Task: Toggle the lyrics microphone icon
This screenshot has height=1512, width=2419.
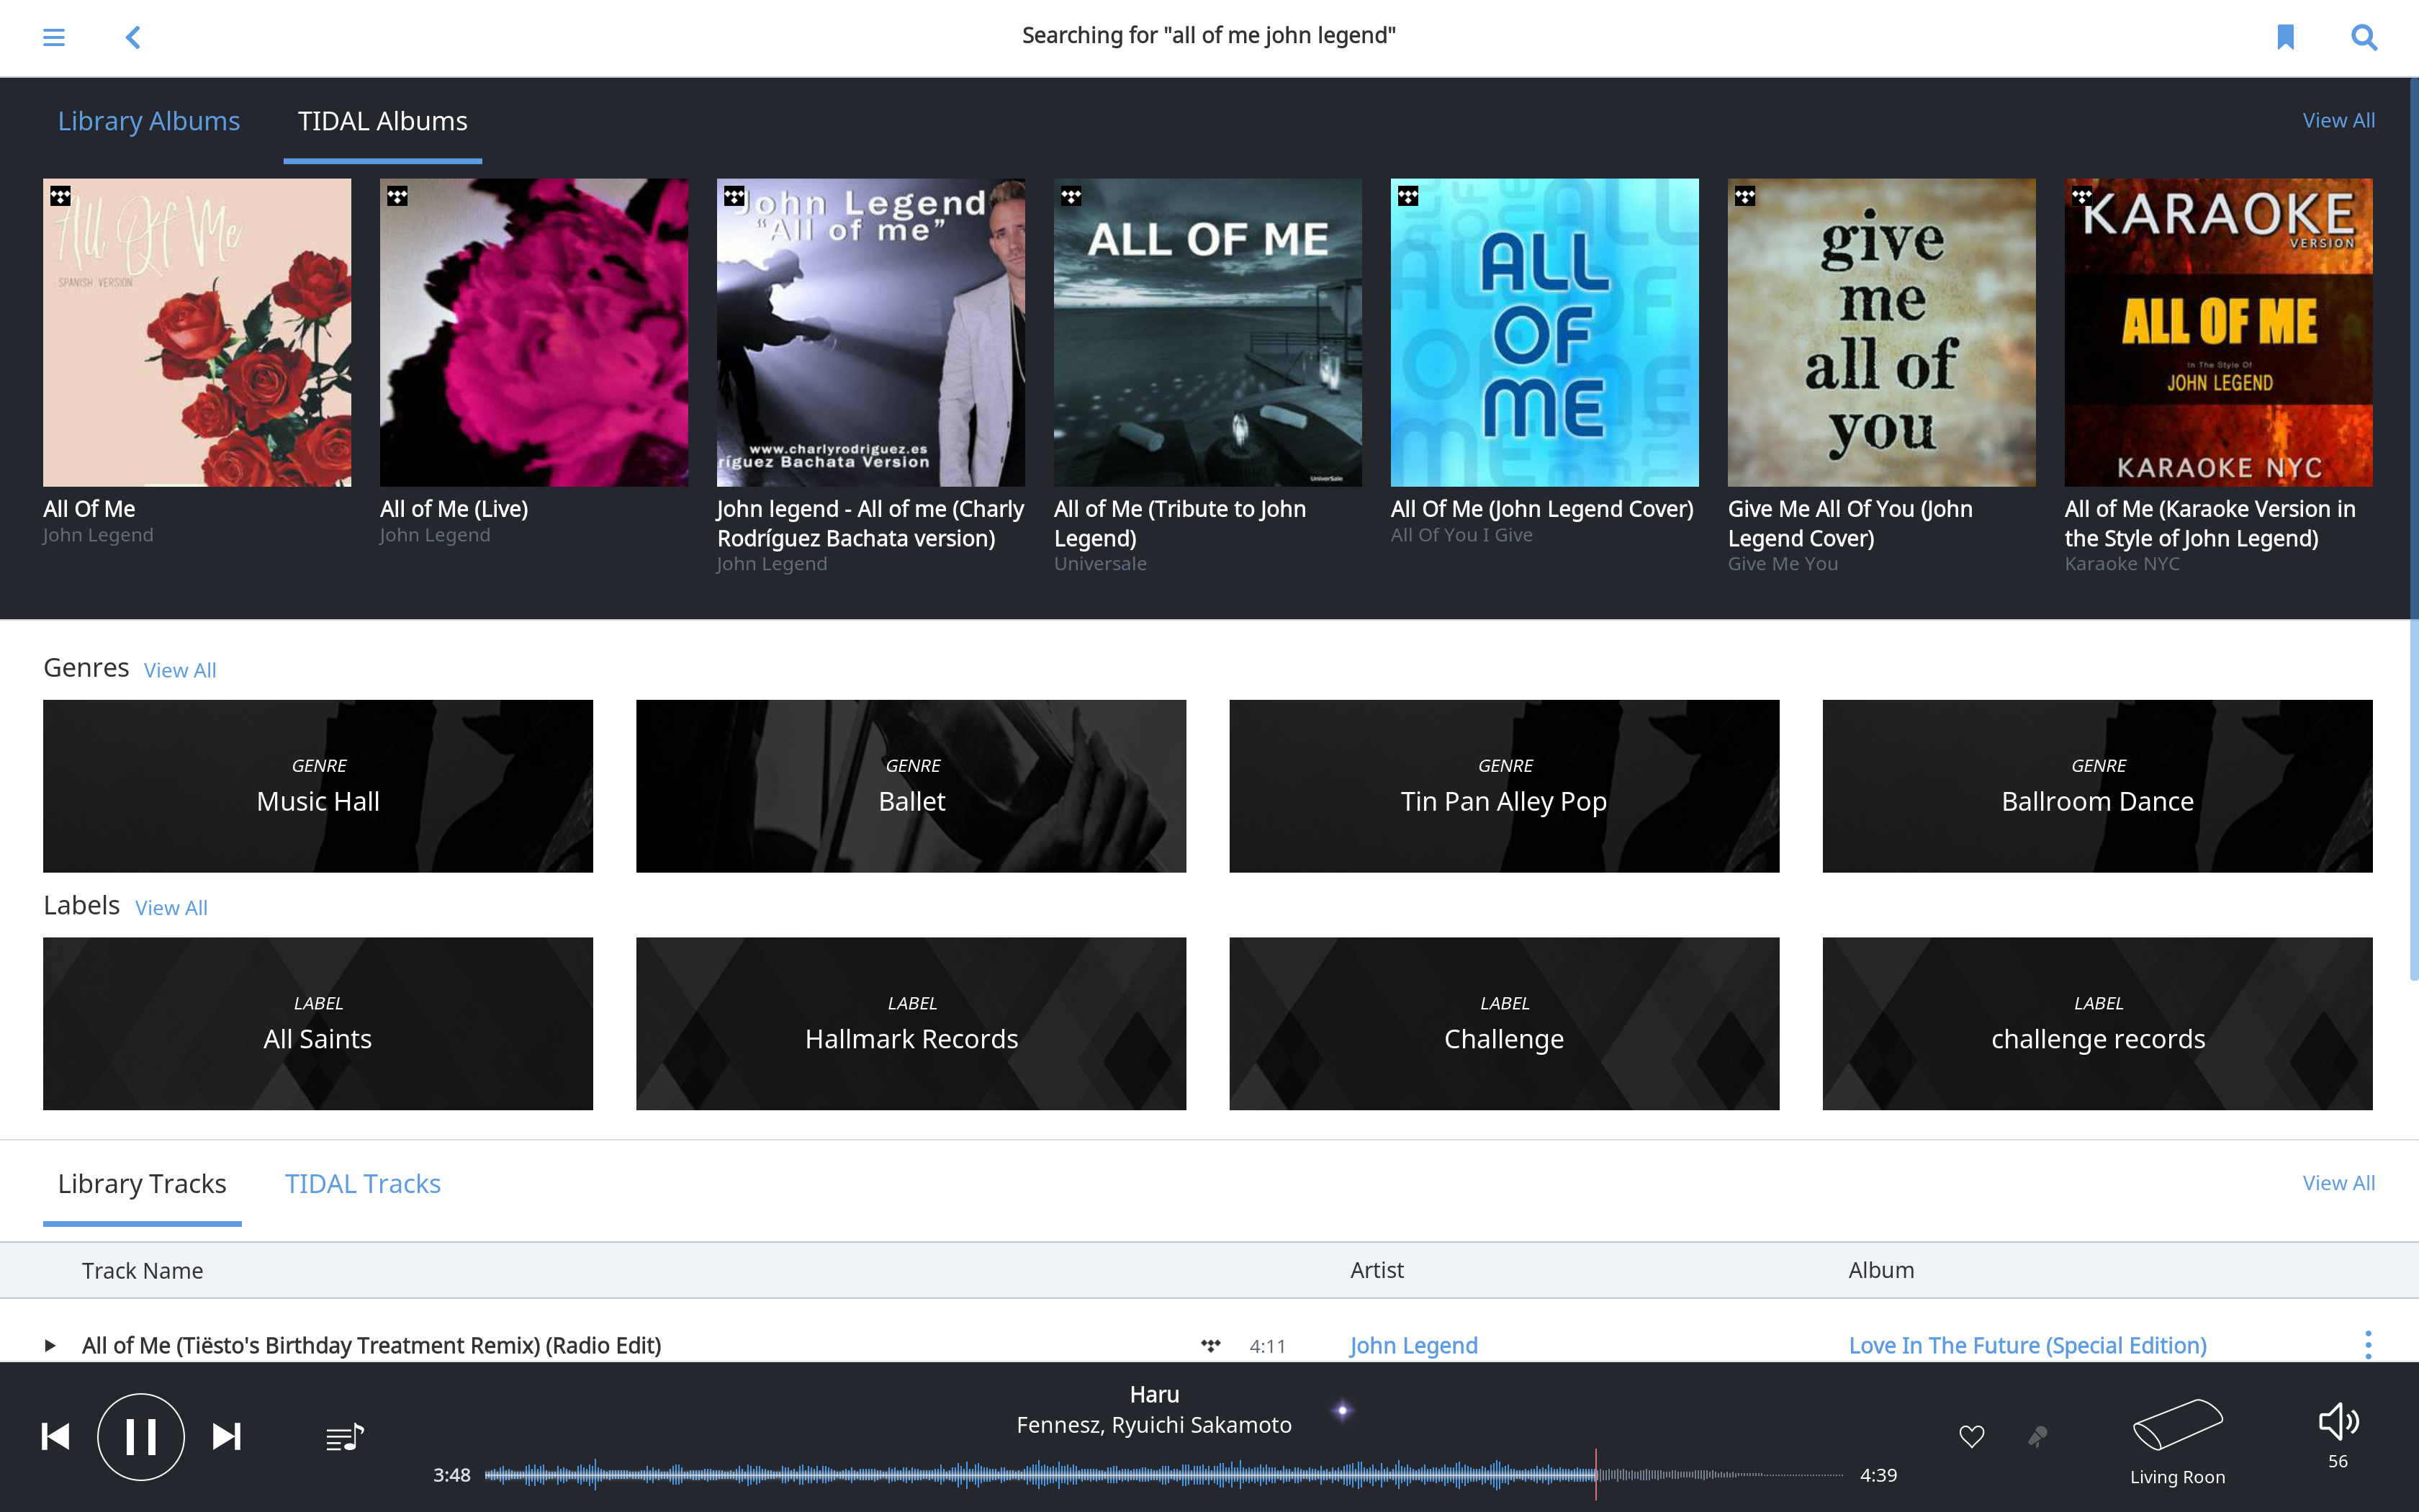Action: tap(2037, 1437)
